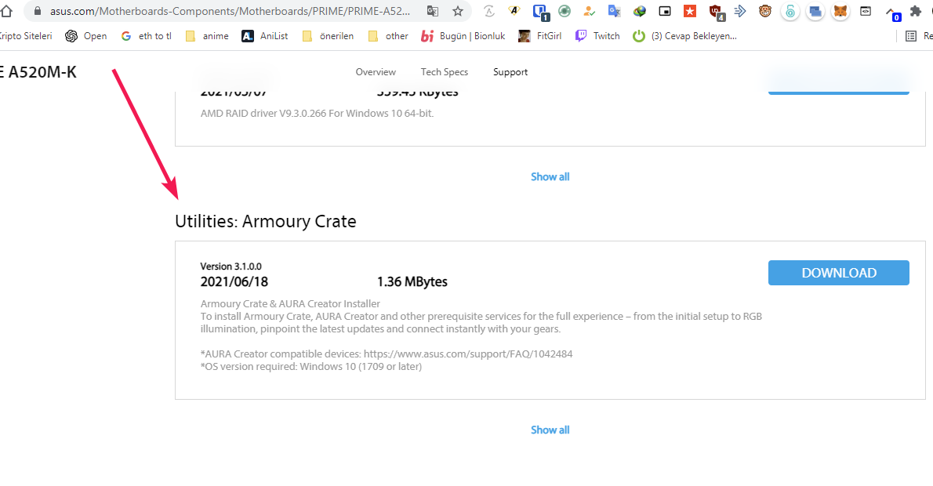Image resolution: width=933 pixels, height=486 pixels.
Task: Open the 'Kripto Siteleri' bookmark folder
Action: tap(25, 36)
